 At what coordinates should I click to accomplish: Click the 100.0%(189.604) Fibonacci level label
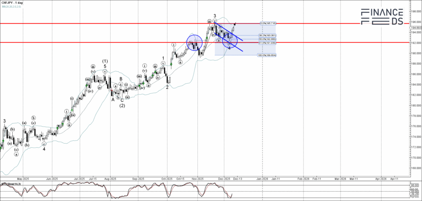(267, 55)
